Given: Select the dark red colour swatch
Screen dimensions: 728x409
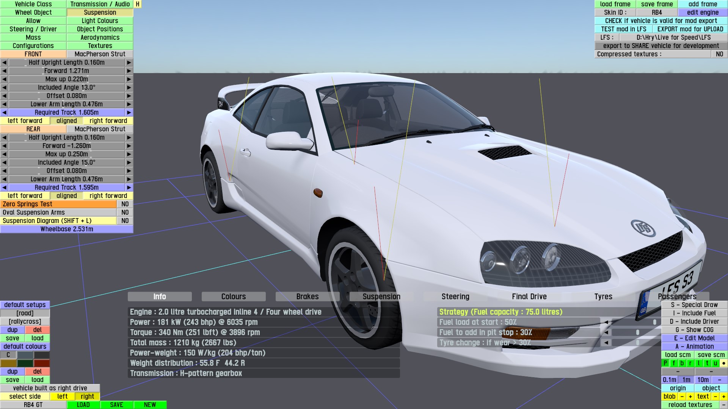Looking at the screenshot, I should 42,363.
